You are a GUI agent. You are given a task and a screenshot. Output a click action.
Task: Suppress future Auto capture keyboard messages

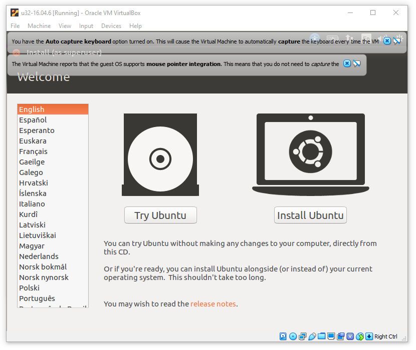click(397, 41)
